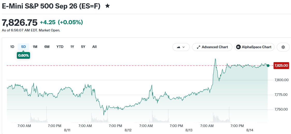Screen dimensions: 291x134
Task: Click the 8/14 date label
Action: pyautogui.click(x=250, y=130)
